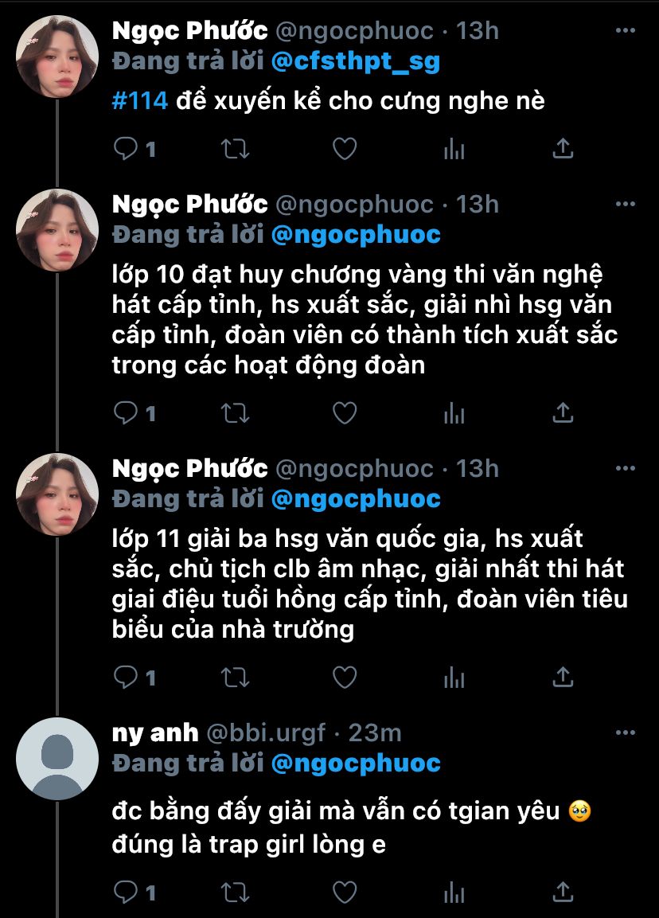View analytics for the lớp 11 tweet
Viewport: 659px width, 918px height.
coord(454,677)
